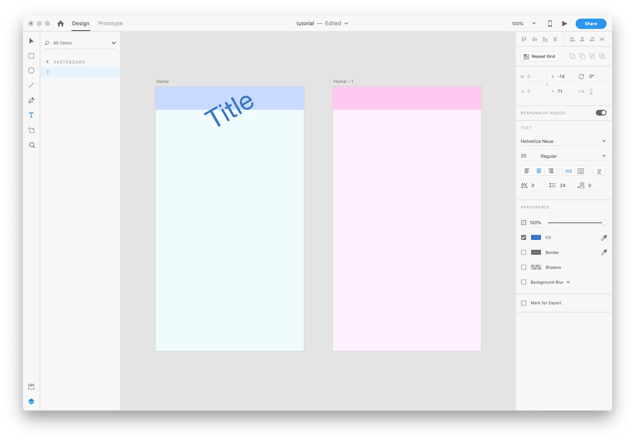Image resolution: width=635 pixels, height=441 pixels.
Task: Enable the Background Blur checkbox
Action: pyautogui.click(x=523, y=282)
